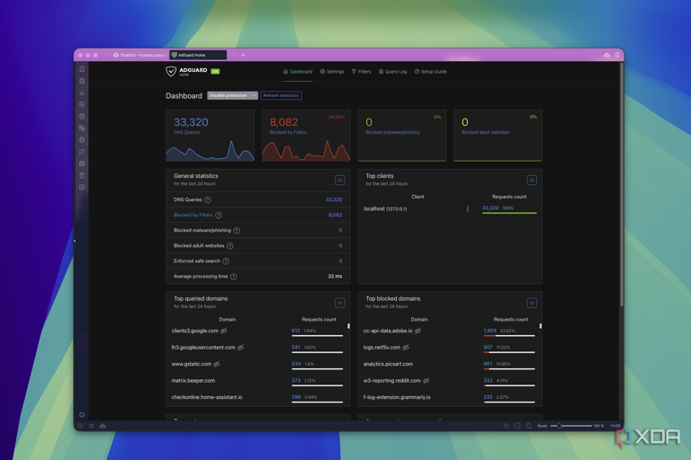691x460 pixels.
Task: Open the Blocked by Filters link in General statistics
Action: click(193, 216)
